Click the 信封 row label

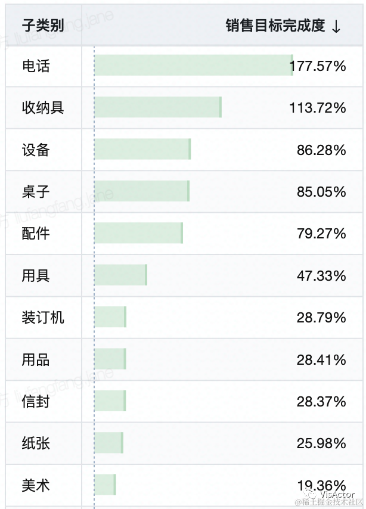(x=36, y=402)
